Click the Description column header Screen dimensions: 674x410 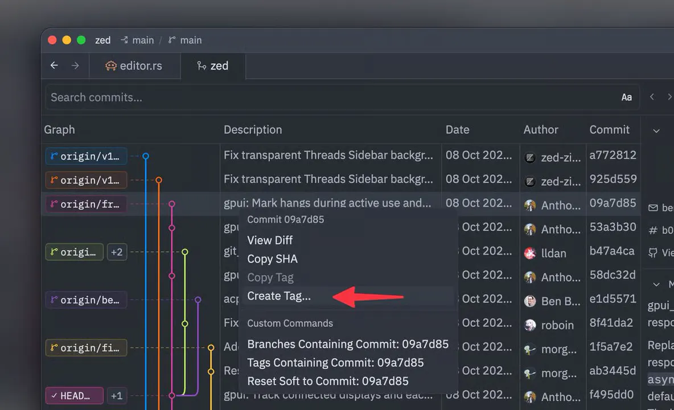pos(253,130)
